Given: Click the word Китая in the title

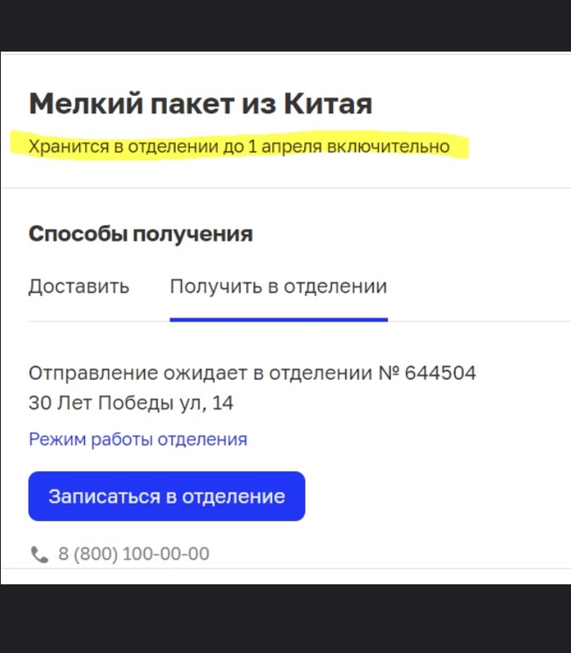Looking at the screenshot, I should [x=328, y=104].
